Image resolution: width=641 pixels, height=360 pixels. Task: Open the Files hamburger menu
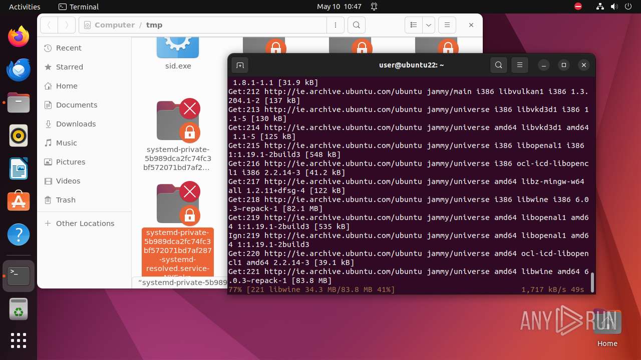(447, 25)
